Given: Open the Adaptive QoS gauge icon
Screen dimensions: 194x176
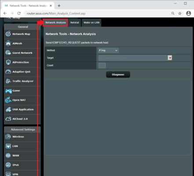Looking at the screenshot, I should (8, 72).
